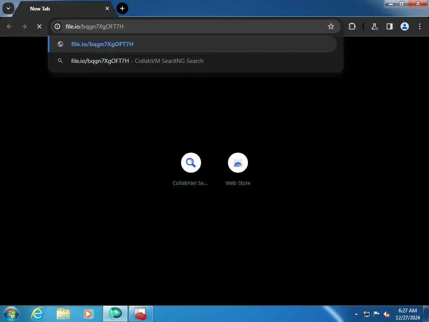The height and width of the screenshot is (322, 429).
Task: Open clock showing 6:27 AM
Action: pyautogui.click(x=407, y=314)
